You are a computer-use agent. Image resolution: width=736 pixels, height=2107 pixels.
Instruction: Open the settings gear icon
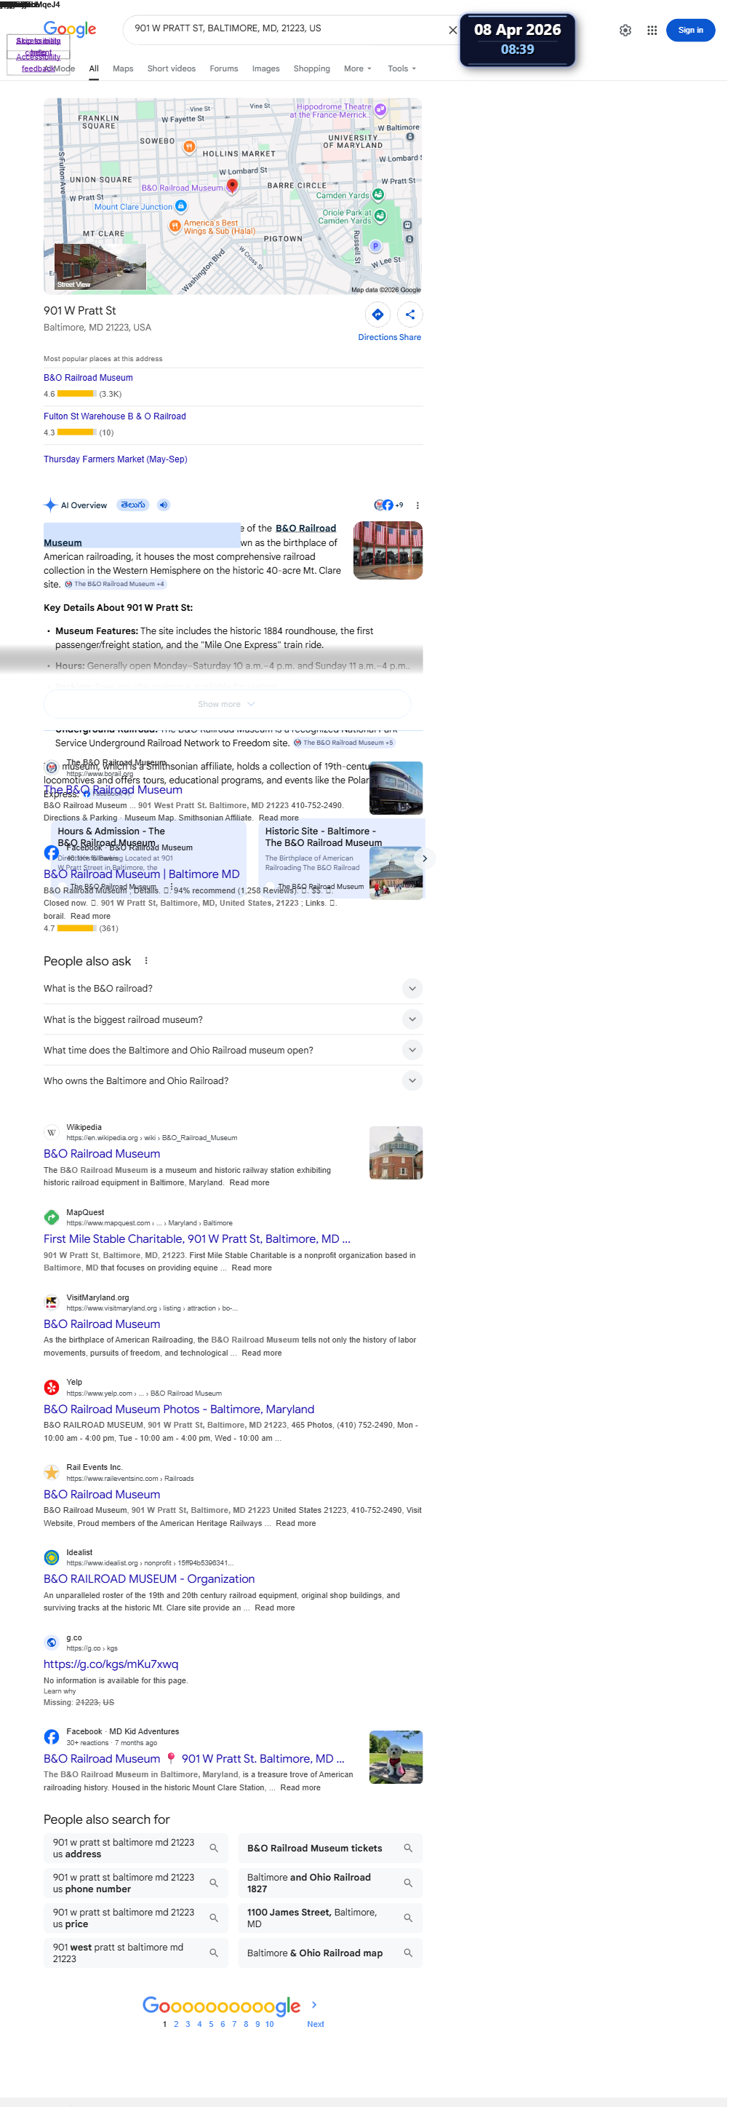(625, 31)
